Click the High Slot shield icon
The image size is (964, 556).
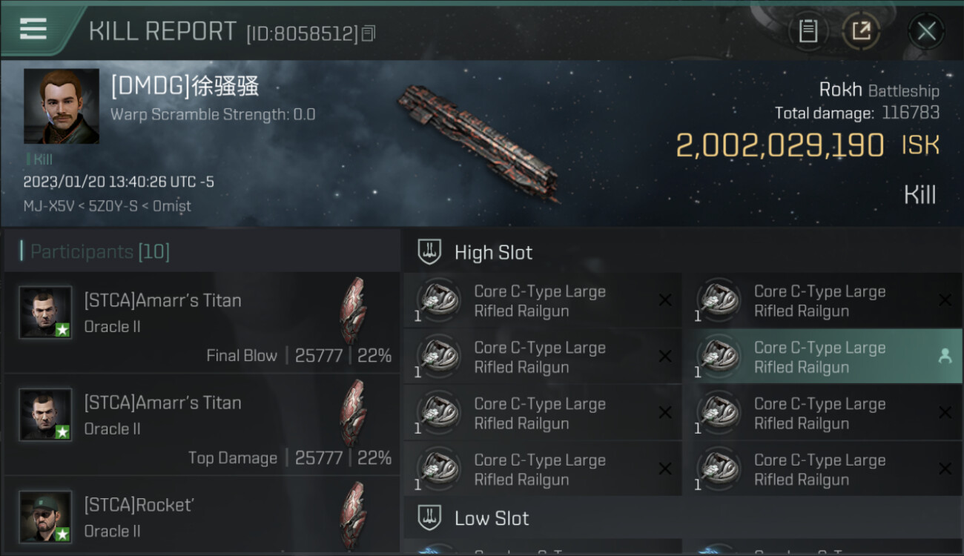(429, 252)
